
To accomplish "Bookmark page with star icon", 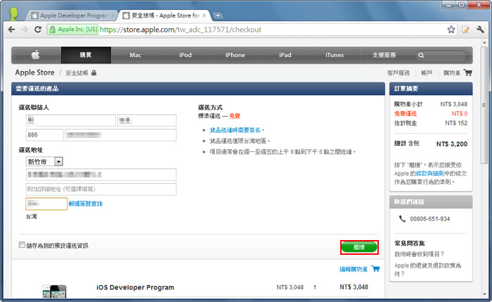I will pos(451,30).
